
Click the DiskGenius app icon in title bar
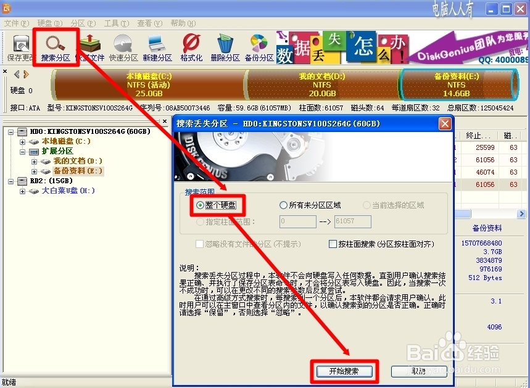[x=6, y=9]
